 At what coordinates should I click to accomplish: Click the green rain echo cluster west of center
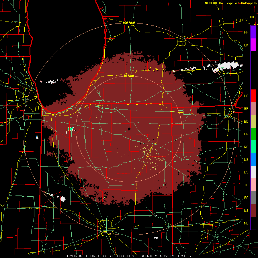(71, 129)
